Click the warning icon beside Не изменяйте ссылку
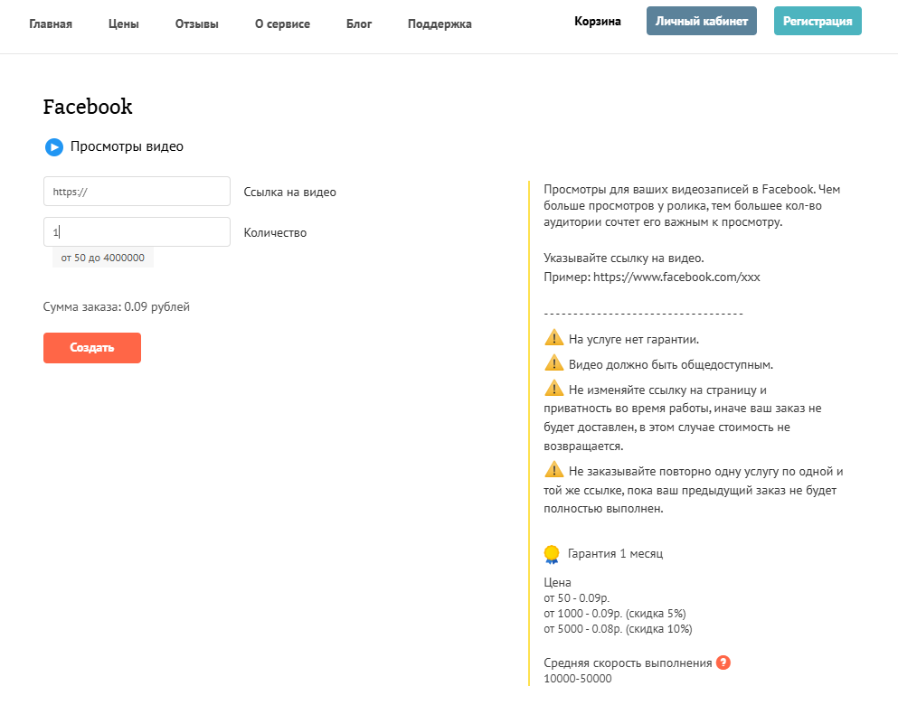This screenshot has height=705, width=898. click(553, 388)
